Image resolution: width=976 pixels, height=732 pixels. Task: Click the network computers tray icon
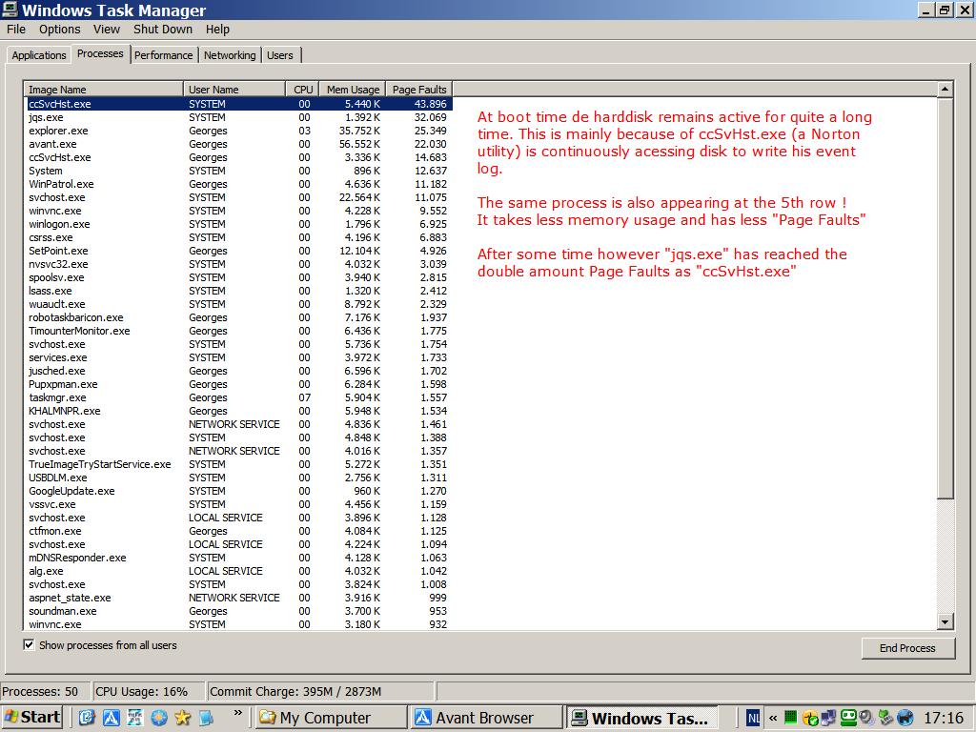pos(828,719)
